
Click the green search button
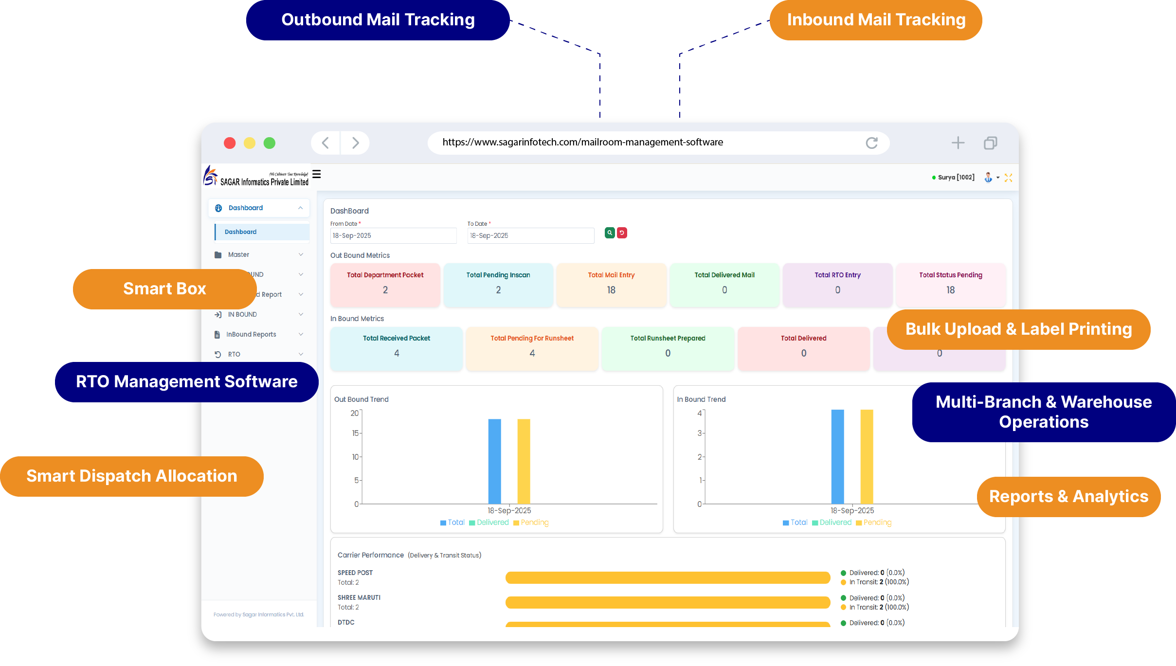[x=609, y=233]
